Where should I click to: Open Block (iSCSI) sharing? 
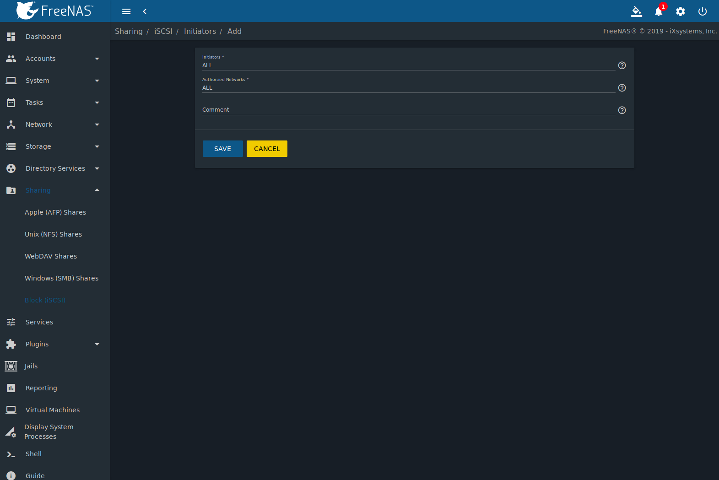tap(45, 300)
